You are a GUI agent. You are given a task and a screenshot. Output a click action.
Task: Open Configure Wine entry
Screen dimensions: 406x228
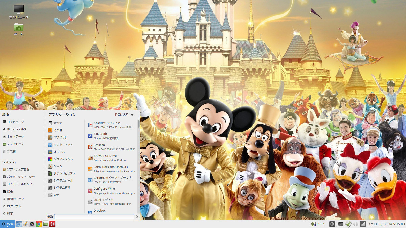pyautogui.click(x=111, y=191)
